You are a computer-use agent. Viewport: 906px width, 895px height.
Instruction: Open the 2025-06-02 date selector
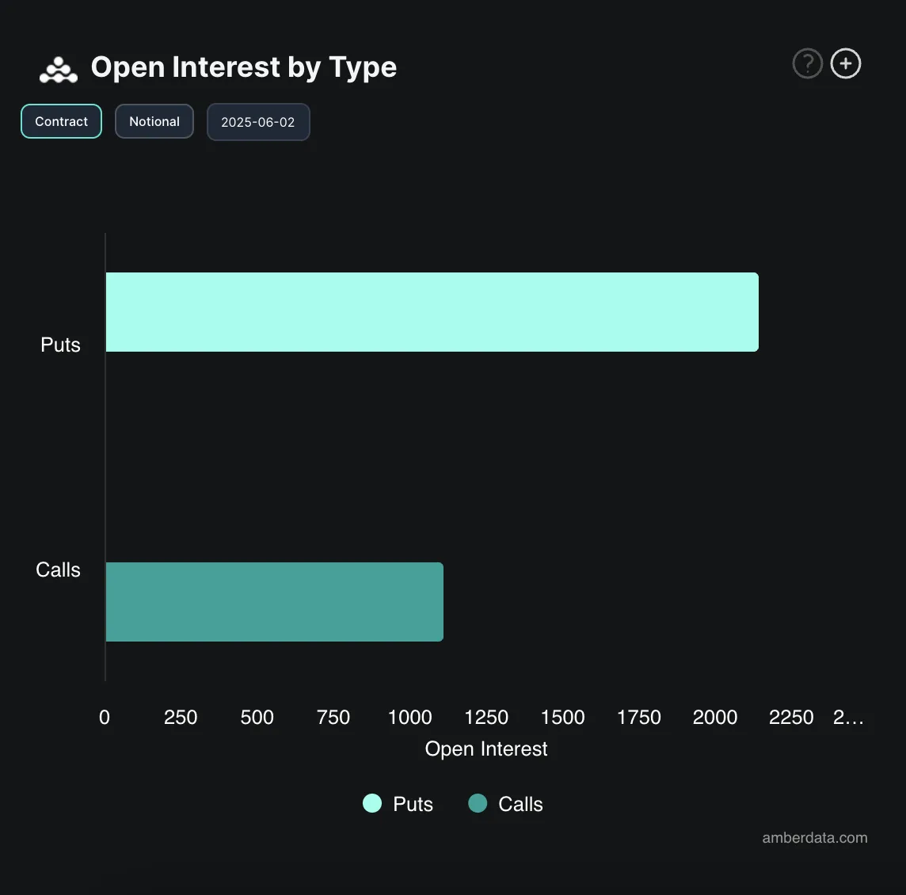click(x=258, y=121)
